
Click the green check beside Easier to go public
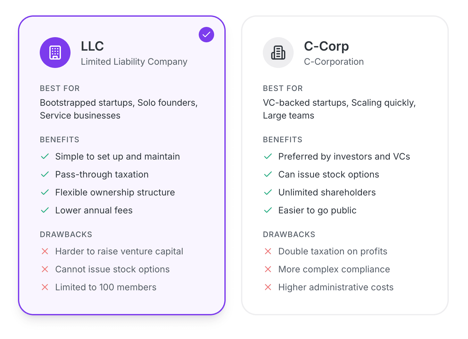click(268, 210)
